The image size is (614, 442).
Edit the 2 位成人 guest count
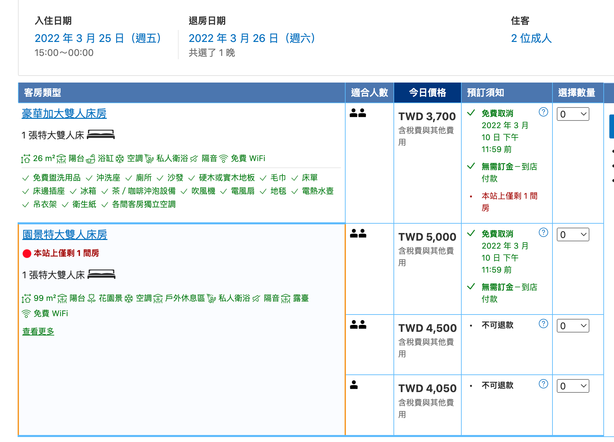tap(531, 38)
